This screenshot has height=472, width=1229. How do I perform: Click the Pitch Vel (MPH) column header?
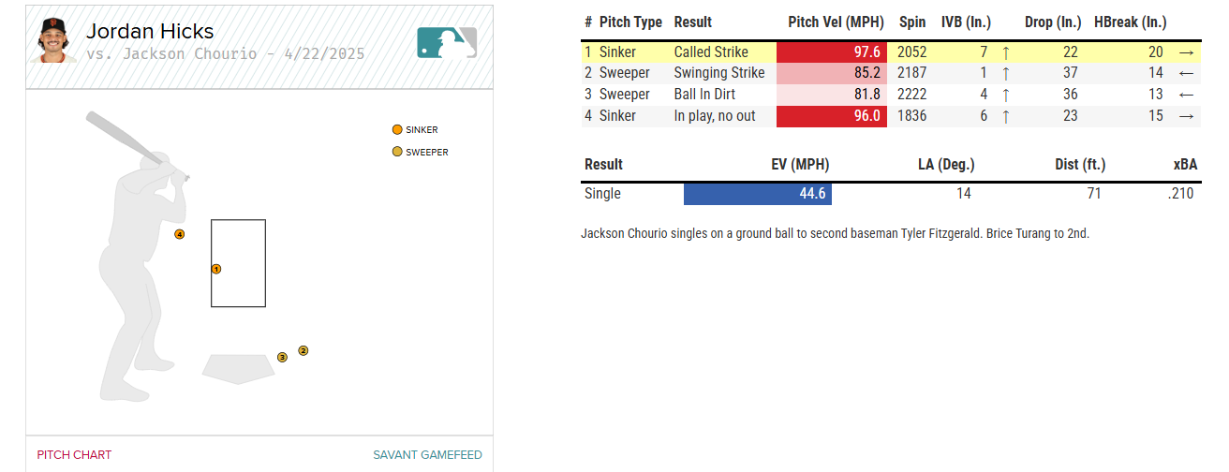[x=830, y=22]
